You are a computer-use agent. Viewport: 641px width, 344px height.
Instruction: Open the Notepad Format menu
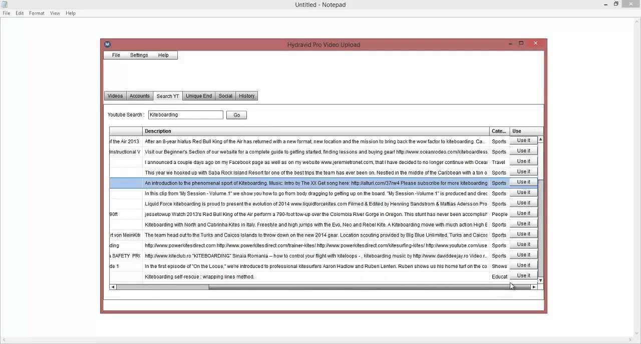pyautogui.click(x=37, y=13)
